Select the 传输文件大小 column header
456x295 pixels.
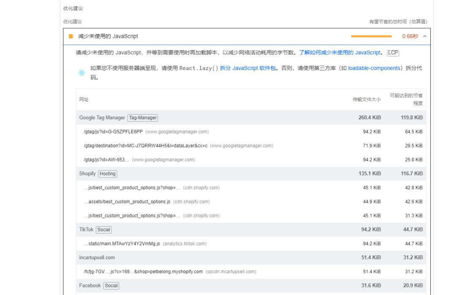366,99
